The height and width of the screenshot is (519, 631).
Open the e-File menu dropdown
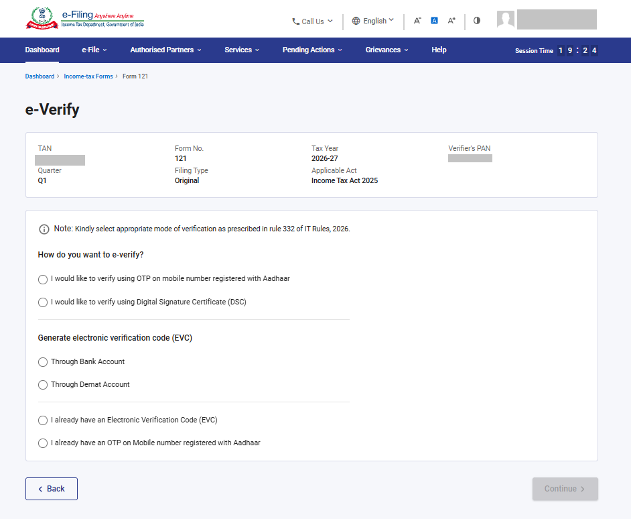[94, 50]
